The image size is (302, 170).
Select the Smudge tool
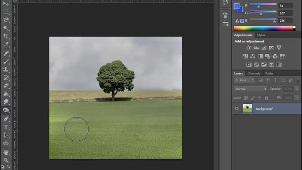coord(6,102)
